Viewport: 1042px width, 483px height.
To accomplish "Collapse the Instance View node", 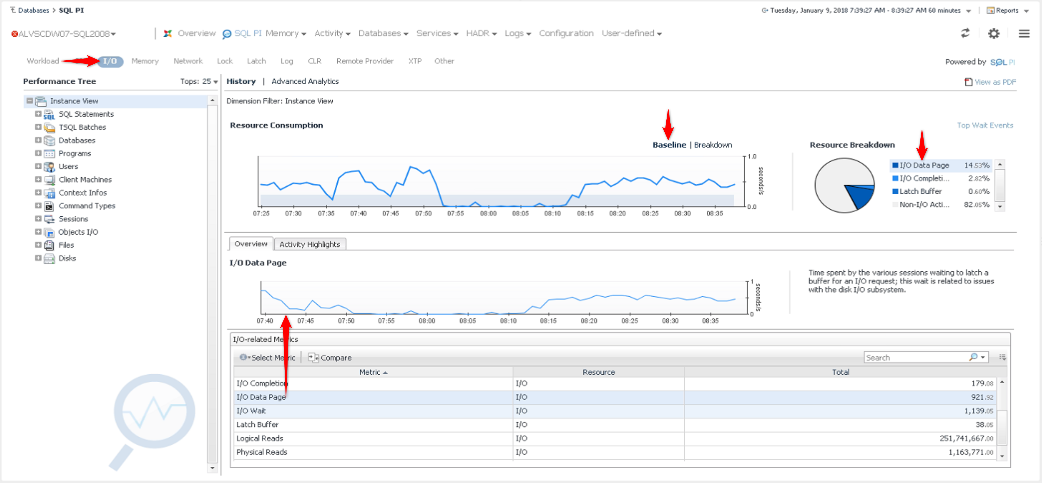I will 29,101.
